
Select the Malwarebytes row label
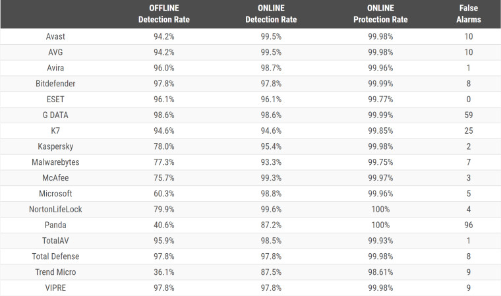click(x=55, y=162)
